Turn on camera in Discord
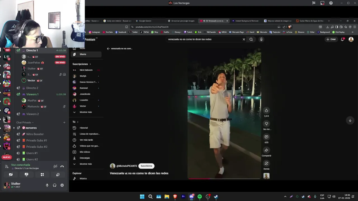Image resolution: width=358 pixels, height=201 pixels. tap(11, 174)
